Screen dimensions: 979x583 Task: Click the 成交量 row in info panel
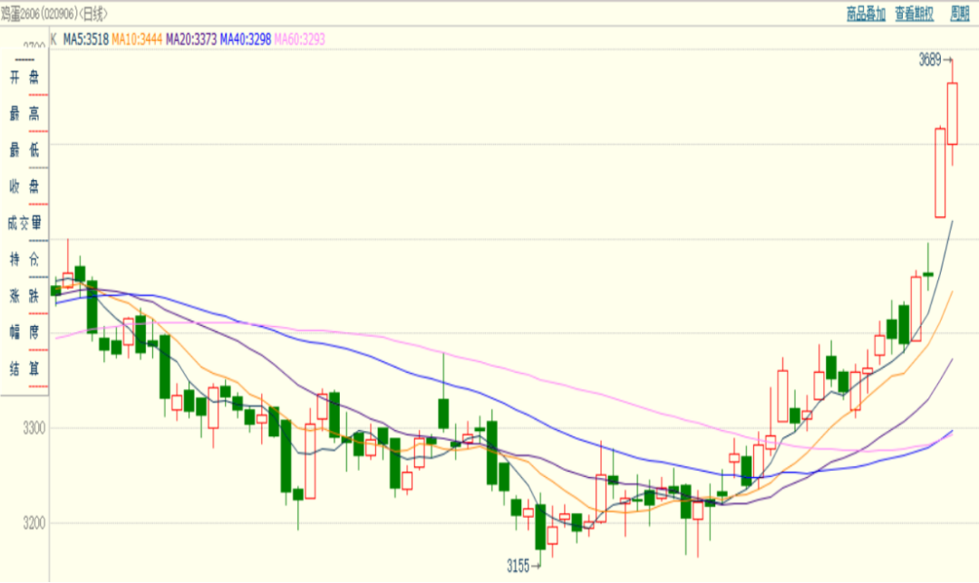click(24, 223)
